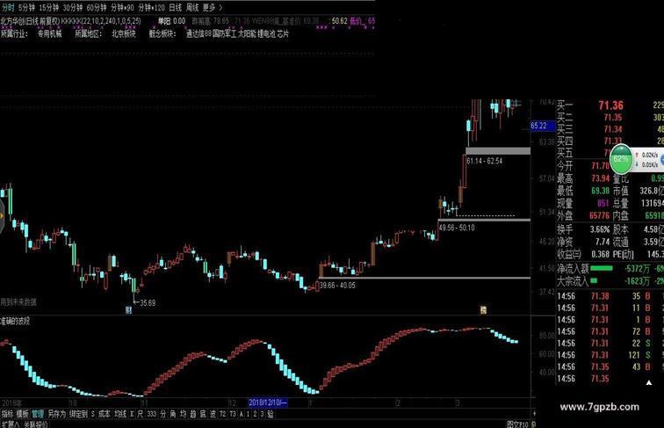Screen dimensions: 664x428
Task: Open the 指标 indicator button
Action: coord(8,414)
